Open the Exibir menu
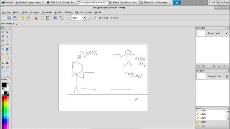The width and height of the screenshot is (230, 129). pyautogui.click(x=25, y=13)
